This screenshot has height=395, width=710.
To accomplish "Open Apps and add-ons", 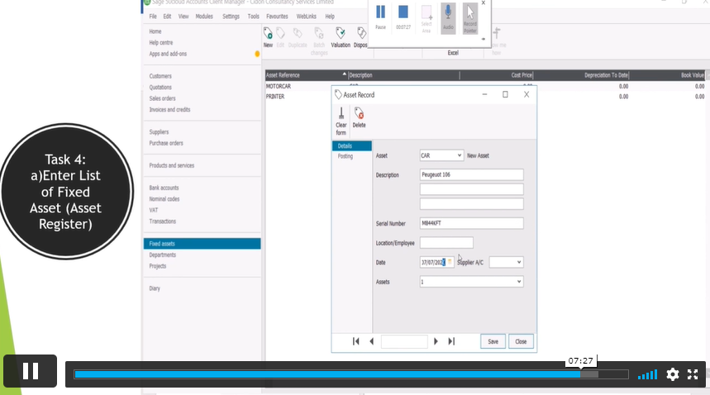I will (168, 54).
